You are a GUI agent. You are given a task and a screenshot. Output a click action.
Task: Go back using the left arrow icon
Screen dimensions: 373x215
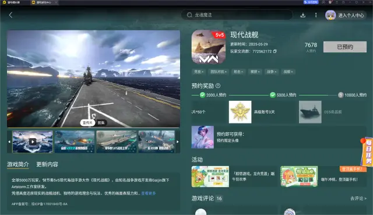10,15
